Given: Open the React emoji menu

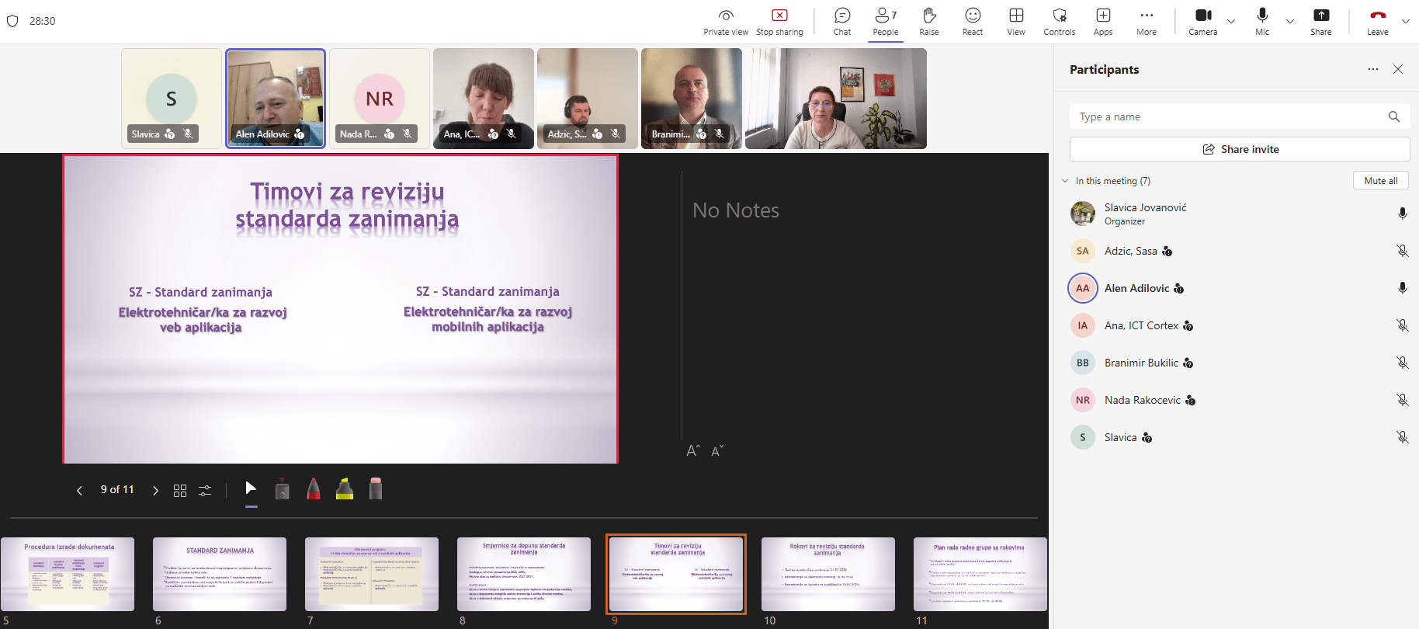Looking at the screenshot, I should (972, 21).
